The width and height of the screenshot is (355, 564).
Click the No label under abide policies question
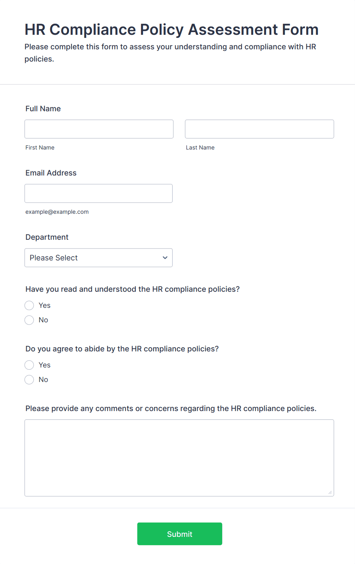[44, 379]
